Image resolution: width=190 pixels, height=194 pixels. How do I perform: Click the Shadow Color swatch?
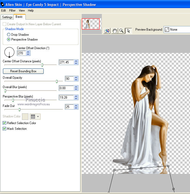click(x=25, y=117)
